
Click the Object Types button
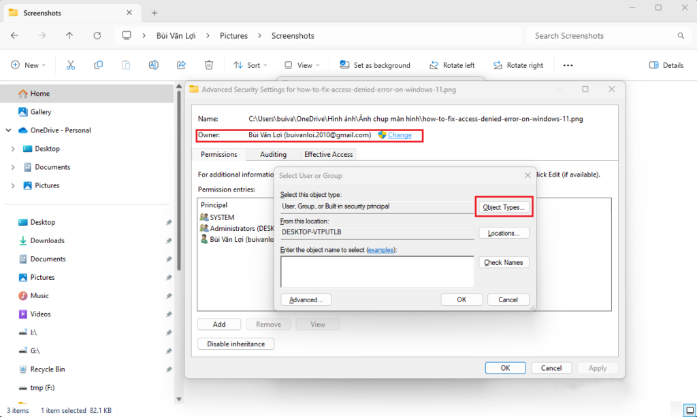coord(503,206)
